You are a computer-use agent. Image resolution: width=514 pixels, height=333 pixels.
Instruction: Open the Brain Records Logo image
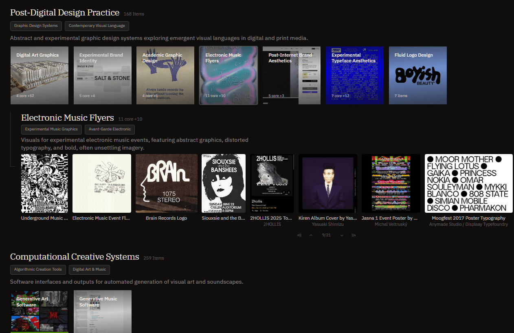167,183
